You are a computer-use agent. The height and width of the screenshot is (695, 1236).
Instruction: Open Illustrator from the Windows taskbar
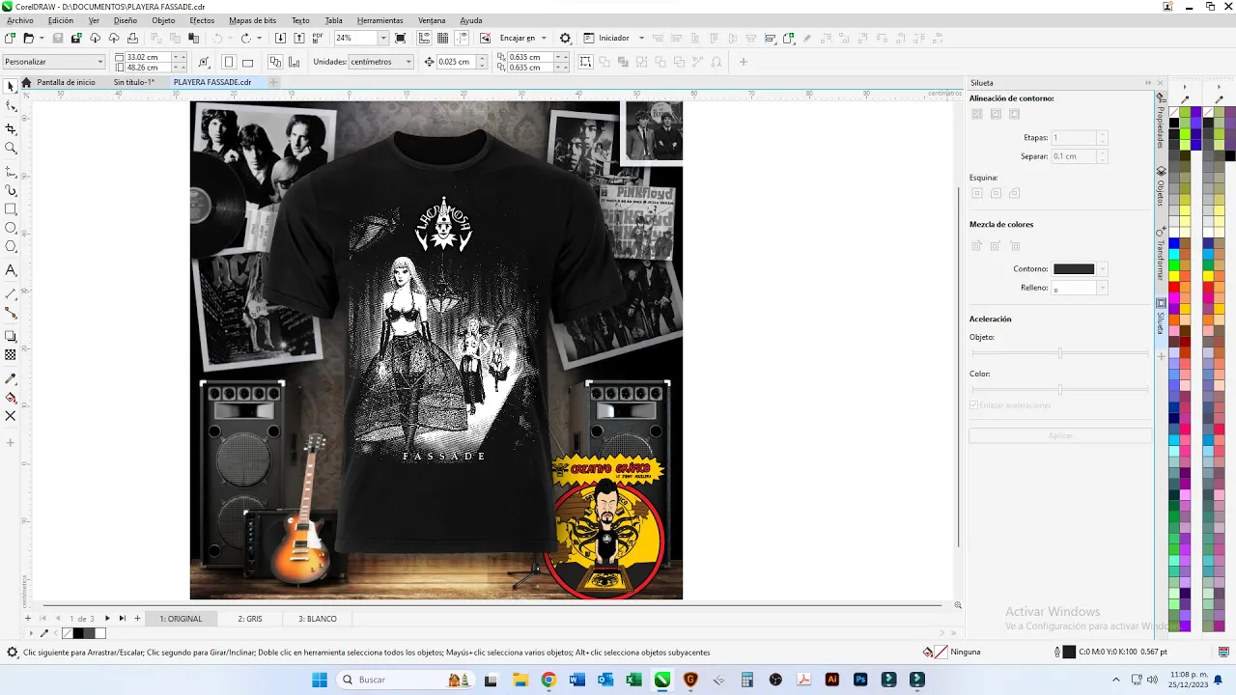[832, 680]
